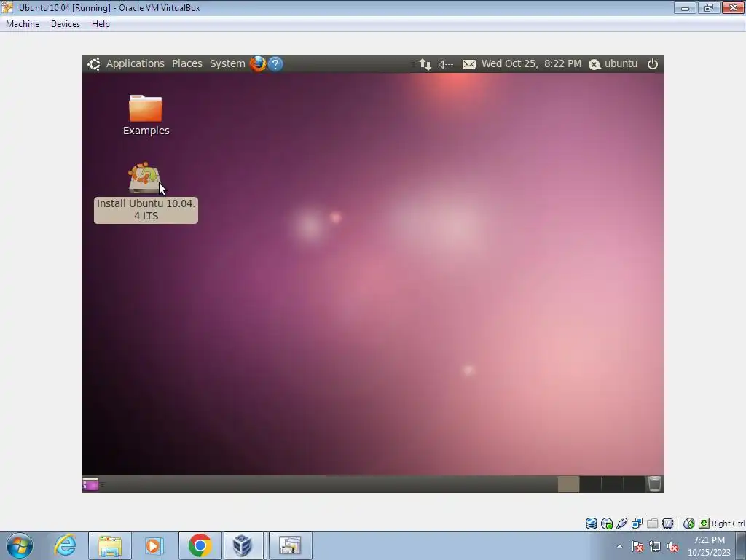Click the Ubuntu logo on the top panel
This screenshot has width=746, height=560.
[94, 64]
